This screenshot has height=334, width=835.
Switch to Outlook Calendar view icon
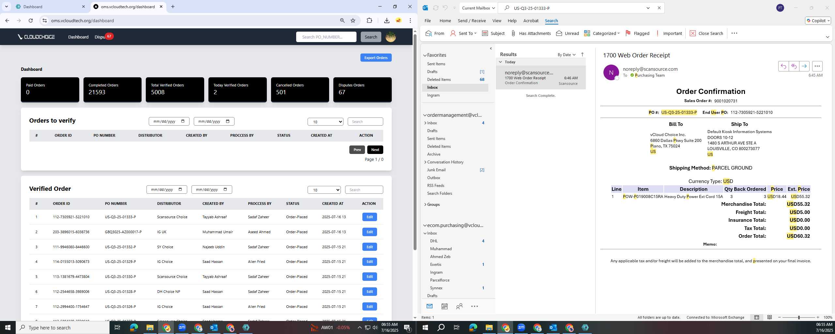coord(444,306)
